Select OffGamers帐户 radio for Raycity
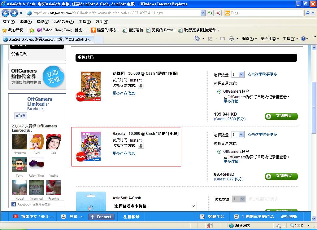 tap(219, 152)
